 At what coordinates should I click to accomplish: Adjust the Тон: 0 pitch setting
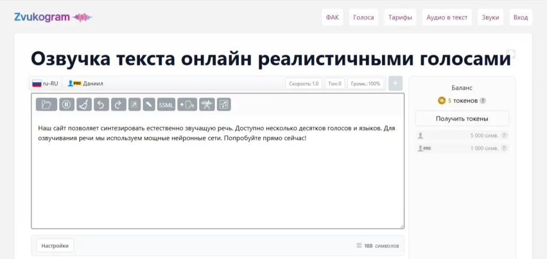335,84
